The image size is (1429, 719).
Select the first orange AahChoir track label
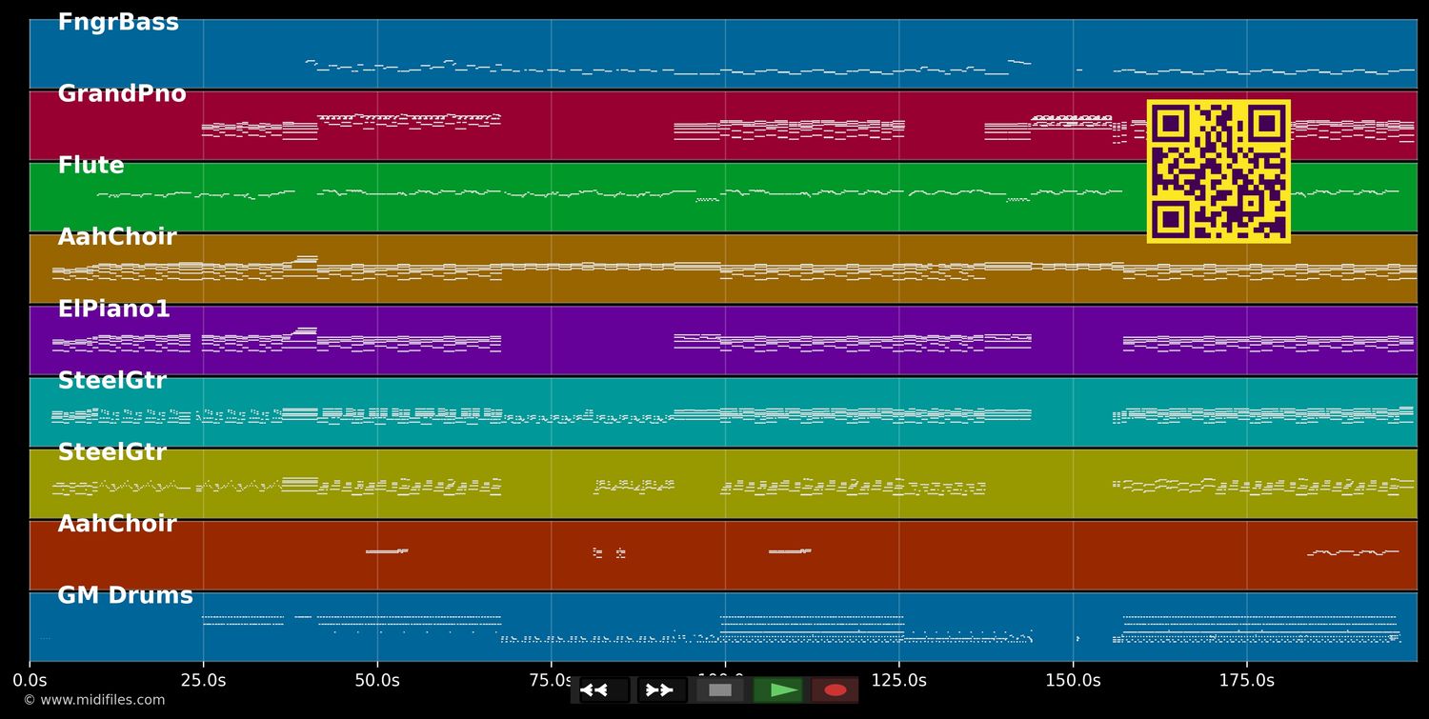click(x=117, y=237)
